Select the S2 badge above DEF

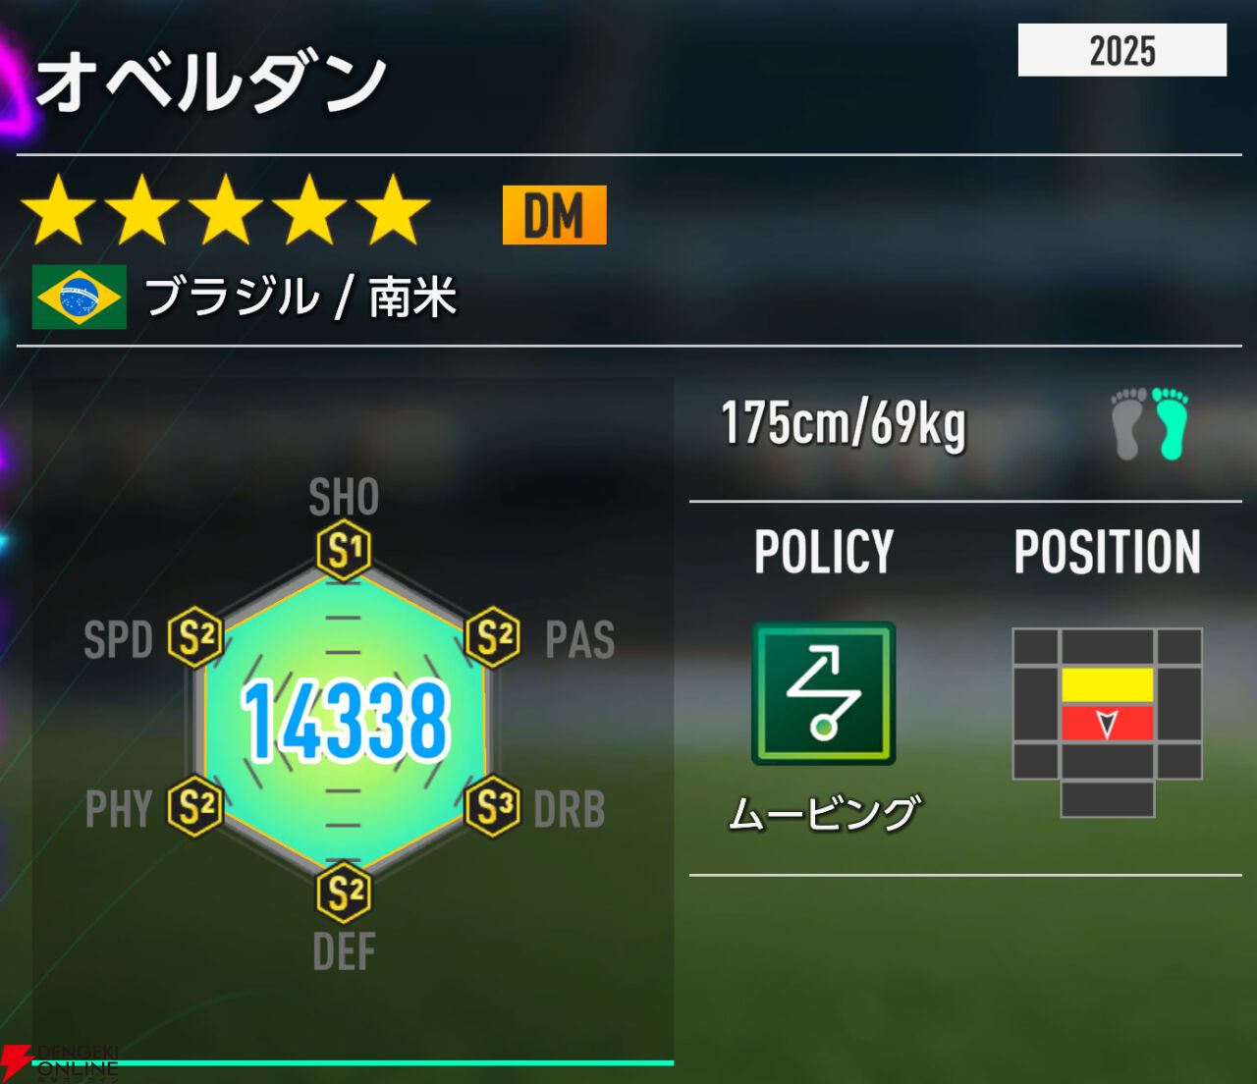(x=344, y=894)
